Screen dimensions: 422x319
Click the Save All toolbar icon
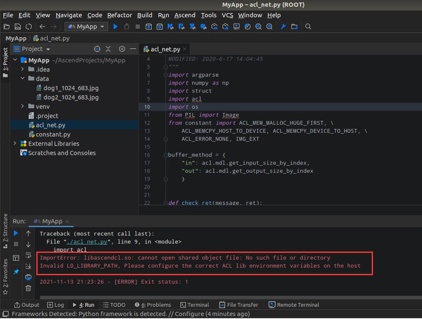[18, 27]
